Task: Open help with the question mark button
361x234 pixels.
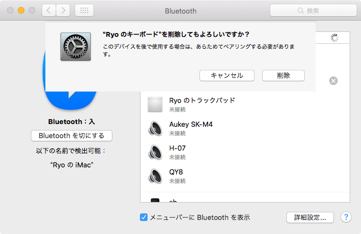Action: point(346,217)
